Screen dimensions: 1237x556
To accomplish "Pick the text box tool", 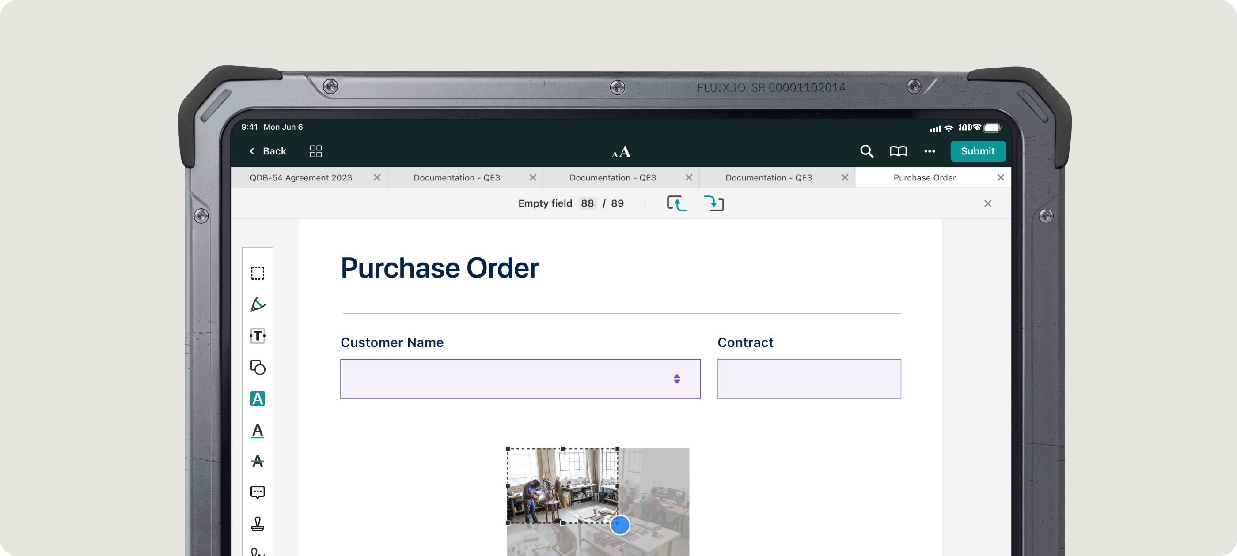I will coord(258,336).
